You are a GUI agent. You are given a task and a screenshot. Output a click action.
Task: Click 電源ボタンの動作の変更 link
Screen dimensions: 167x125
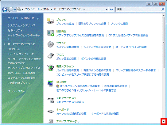(x=97, y=70)
